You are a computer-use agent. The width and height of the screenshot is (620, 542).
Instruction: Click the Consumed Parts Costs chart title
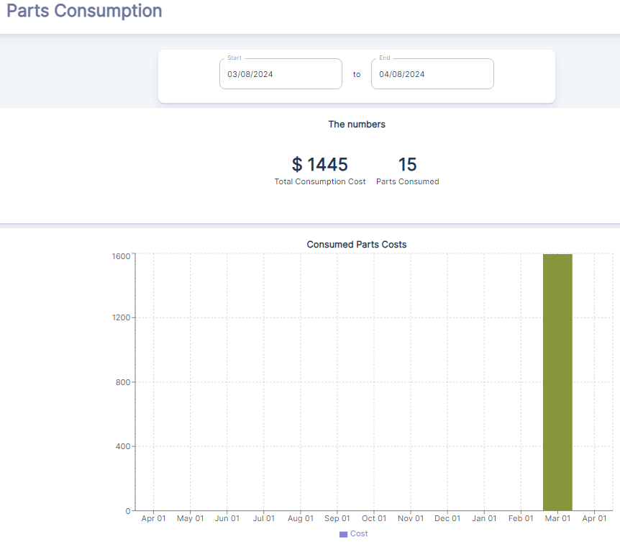pos(357,245)
